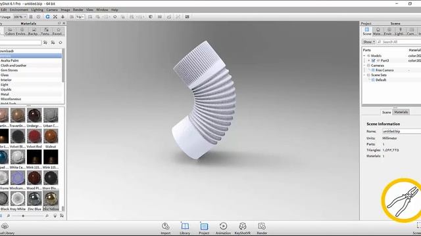The image size is (421, 236).
Task: Click the small circle icon in toolbar
Action: click(115, 17)
